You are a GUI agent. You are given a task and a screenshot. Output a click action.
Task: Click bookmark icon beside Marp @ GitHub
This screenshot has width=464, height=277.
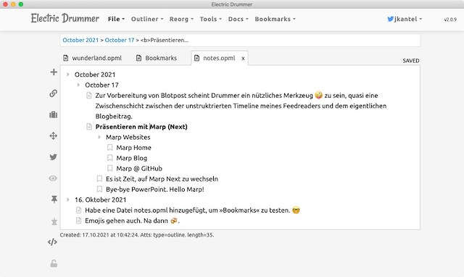click(x=109, y=169)
